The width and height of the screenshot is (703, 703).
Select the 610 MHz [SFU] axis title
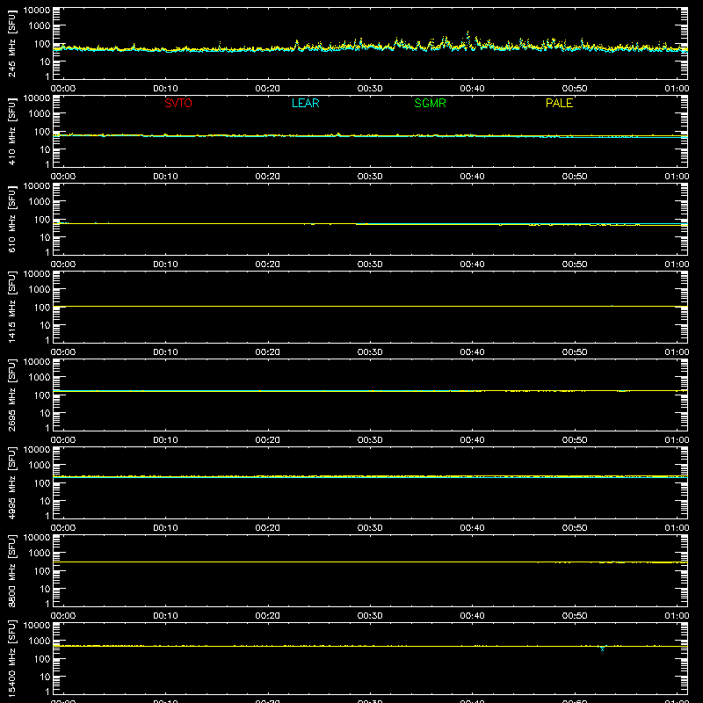pos(12,219)
